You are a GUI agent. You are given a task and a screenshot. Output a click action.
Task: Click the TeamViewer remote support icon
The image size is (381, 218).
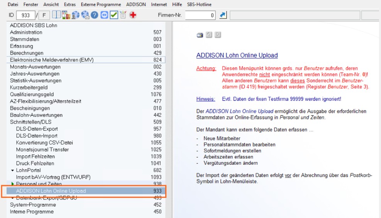tap(104, 15)
